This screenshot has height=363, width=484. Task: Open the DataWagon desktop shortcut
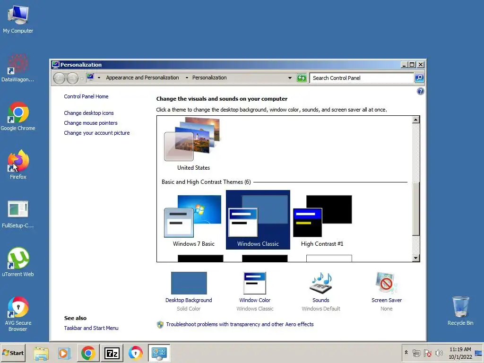(x=18, y=68)
